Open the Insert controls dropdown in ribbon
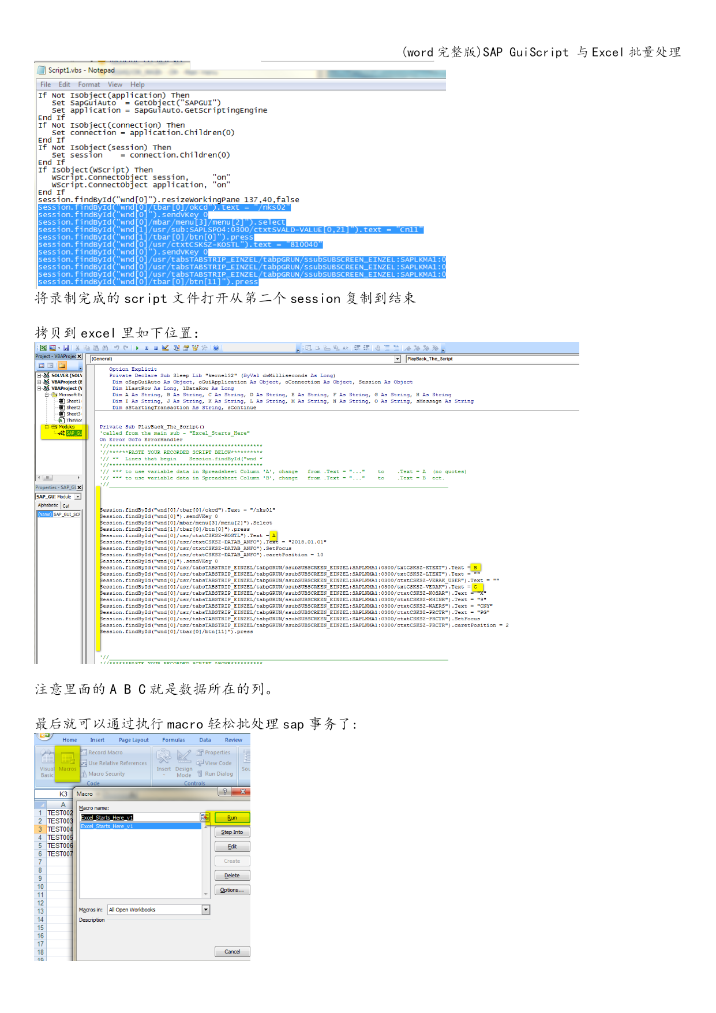The image size is (716, 1013). pyautogui.click(x=164, y=762)
